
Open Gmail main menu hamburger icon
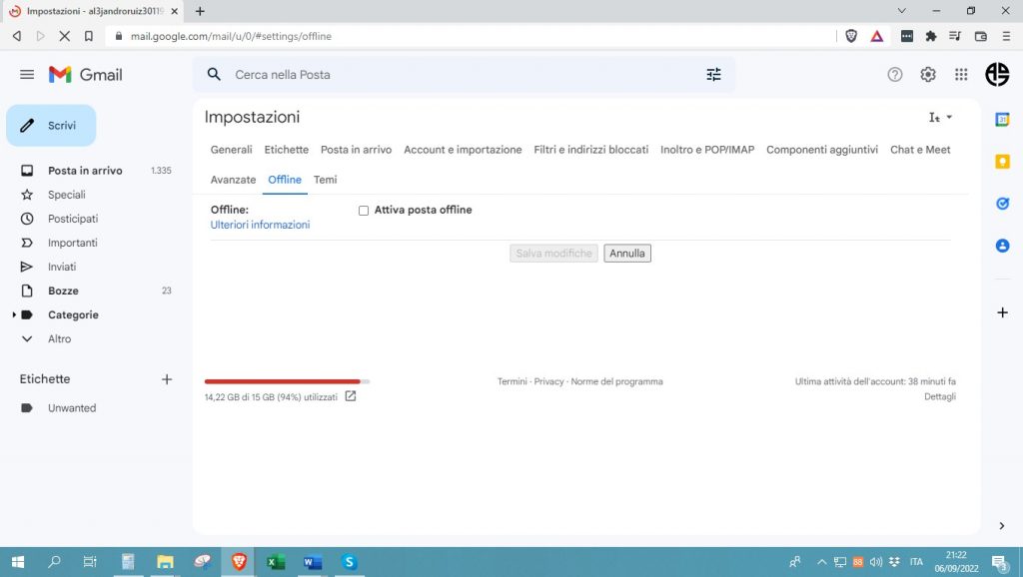click(27, 75)
